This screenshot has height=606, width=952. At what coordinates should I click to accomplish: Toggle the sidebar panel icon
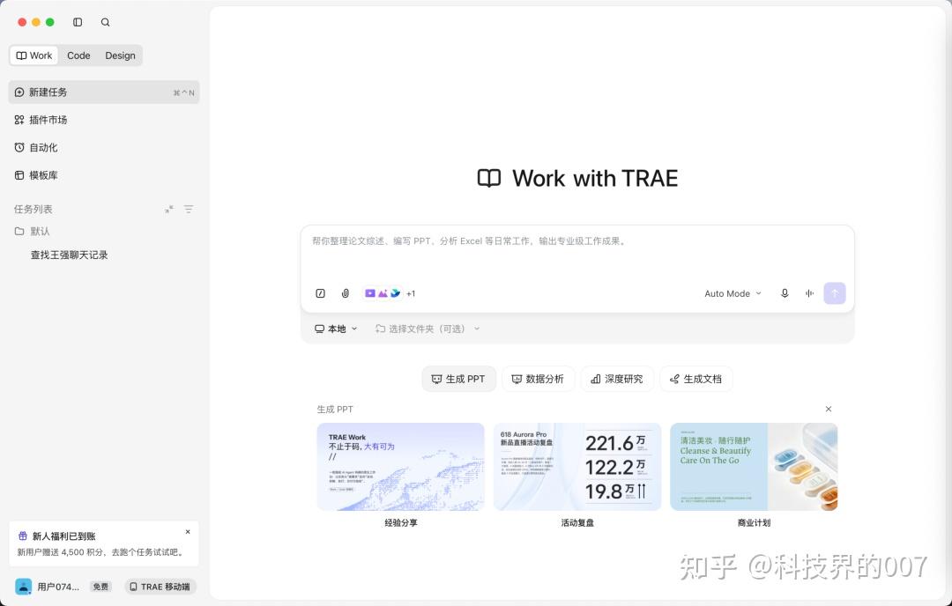(78, 22)
